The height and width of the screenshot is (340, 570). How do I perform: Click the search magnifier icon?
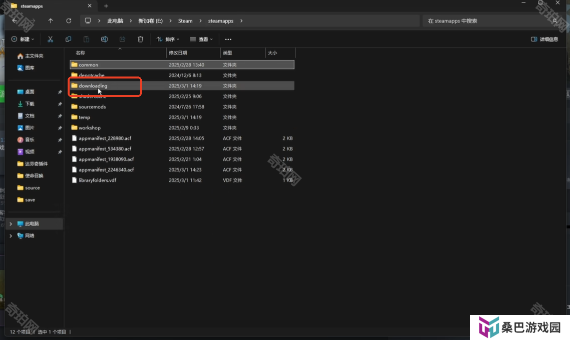click(x=555, y=20)
